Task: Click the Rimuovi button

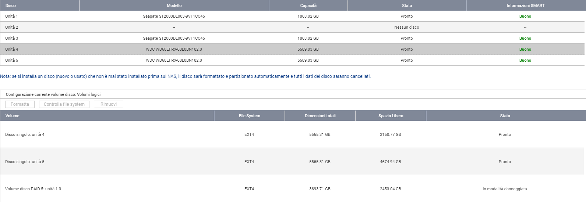Action: pos(109,104)
